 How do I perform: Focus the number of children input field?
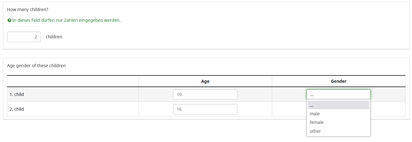coord(24,37)
